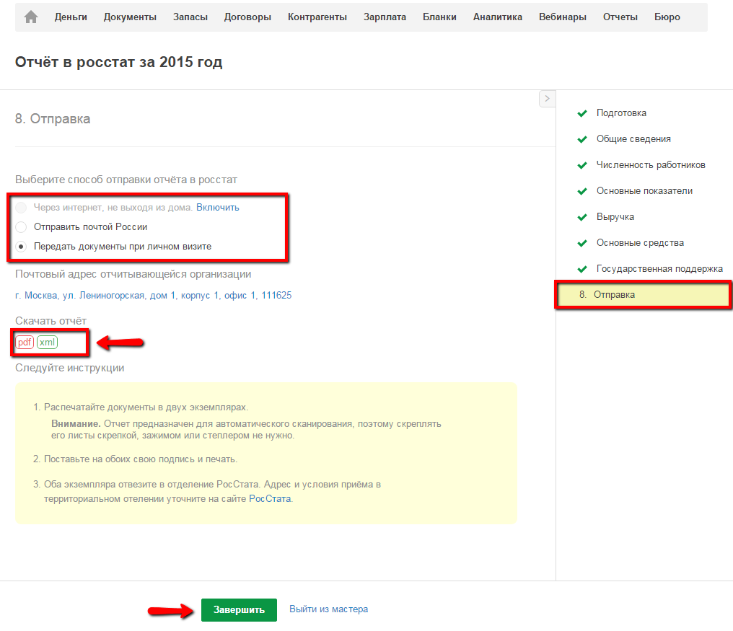This screenshot has height=631, width=733.
Task: Open the Отчеты menu
Action: click(x=620, y=17)
